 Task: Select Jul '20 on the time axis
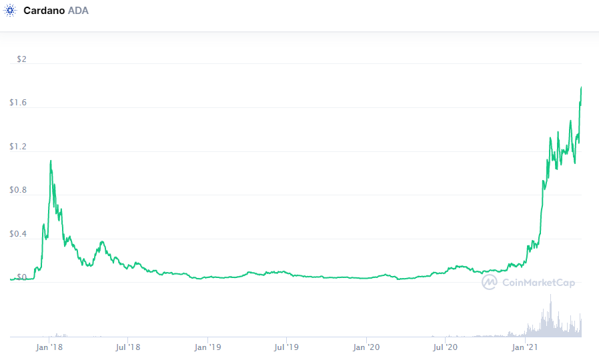click(445, 347)
